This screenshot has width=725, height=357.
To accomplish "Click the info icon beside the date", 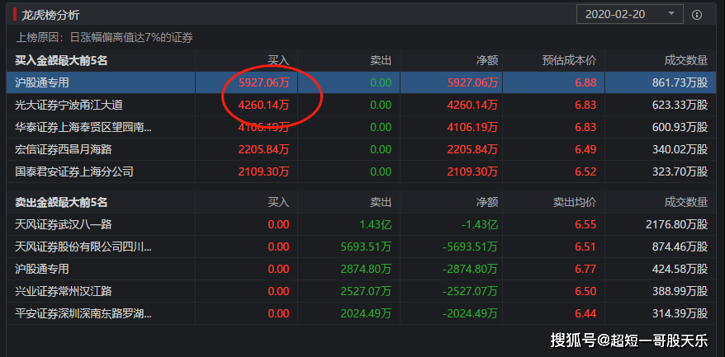I will point(697,15).
